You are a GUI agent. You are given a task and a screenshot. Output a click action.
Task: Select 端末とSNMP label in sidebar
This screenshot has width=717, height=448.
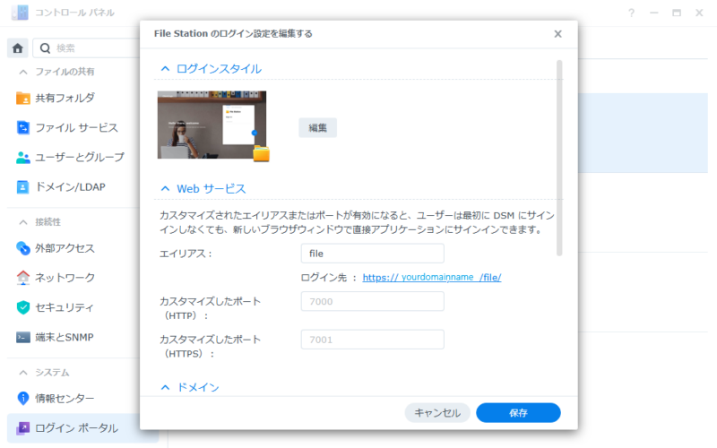coord(65,338)
